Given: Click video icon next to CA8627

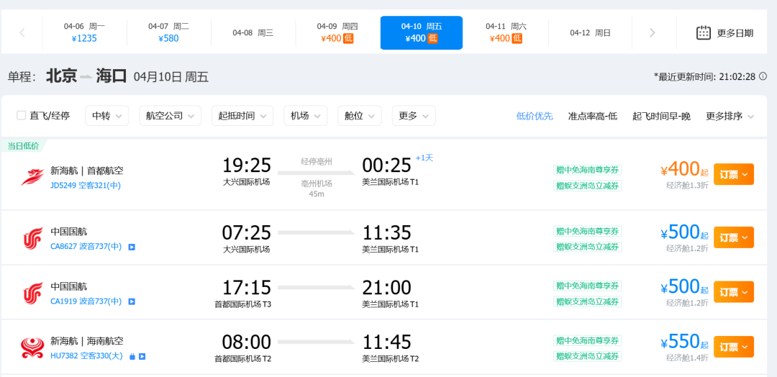Looking at the screenshot, I should (x=132, y=247).
